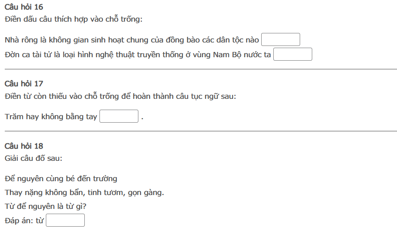Click the "Câu hỏi 16" heading
Screen dimensions: 397x231
click(24, 7)
